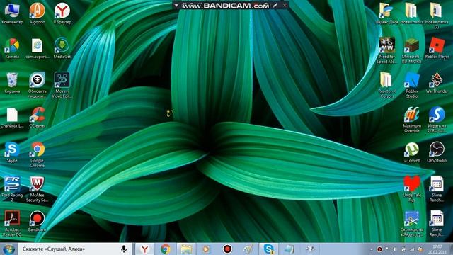Switch to Skype in the taskbar
Screen dimensions: 453x255
pos(269,249)
